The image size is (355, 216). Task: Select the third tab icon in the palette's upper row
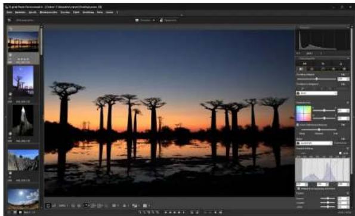click(x=341, y=64)
